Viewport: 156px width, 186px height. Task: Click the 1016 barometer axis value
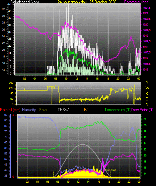click(x=146, y=69)
